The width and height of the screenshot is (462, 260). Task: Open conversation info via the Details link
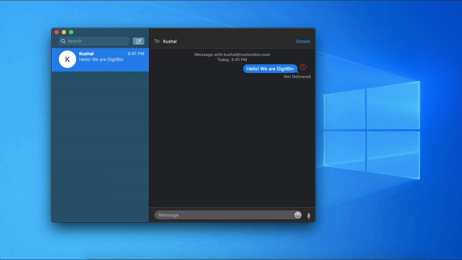(303, 41)
